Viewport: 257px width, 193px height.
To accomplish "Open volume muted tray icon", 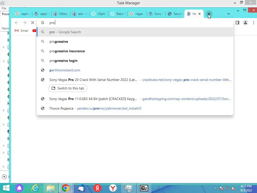I will click(233, 188).
